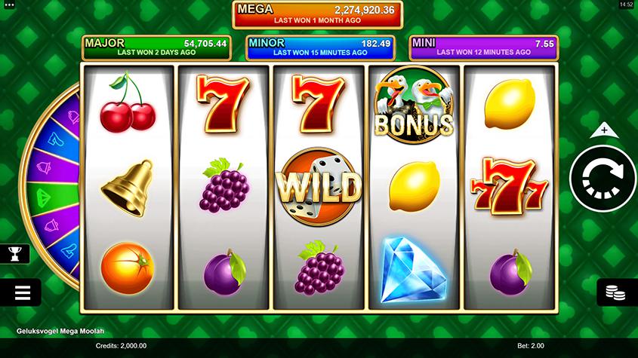Click the cherries symbol on first reel
This screenshot has width=638, height=358.
(x=128, y=103)
